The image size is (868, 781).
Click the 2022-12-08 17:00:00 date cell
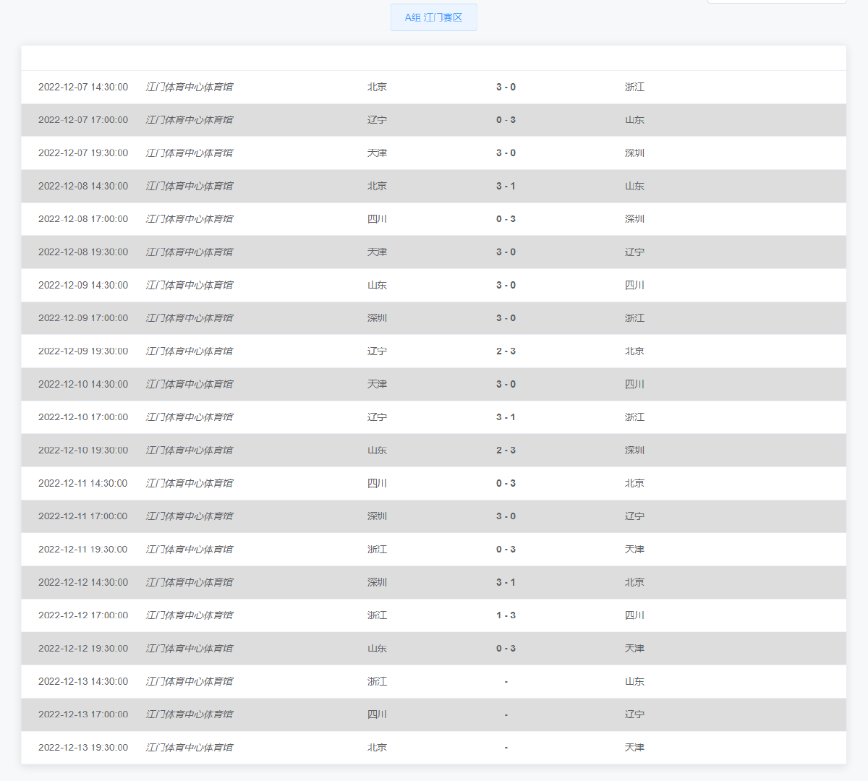click(83, 219)
